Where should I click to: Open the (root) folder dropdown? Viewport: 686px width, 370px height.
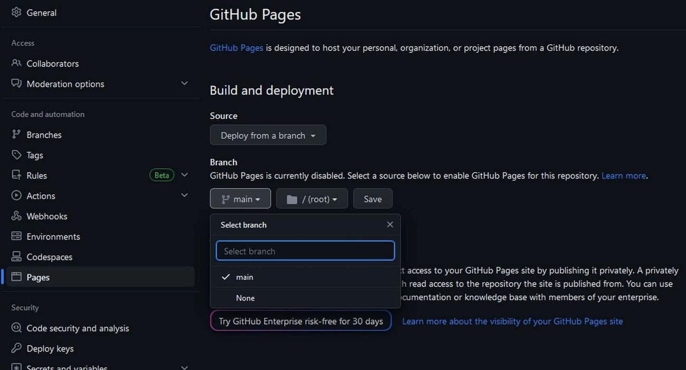tap(312, 198)
